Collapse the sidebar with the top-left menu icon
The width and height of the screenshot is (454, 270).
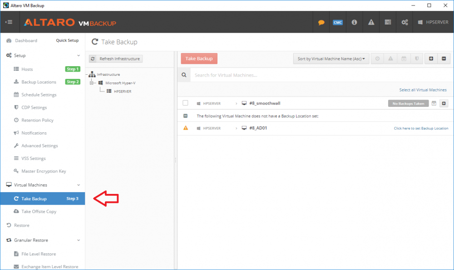9,22
